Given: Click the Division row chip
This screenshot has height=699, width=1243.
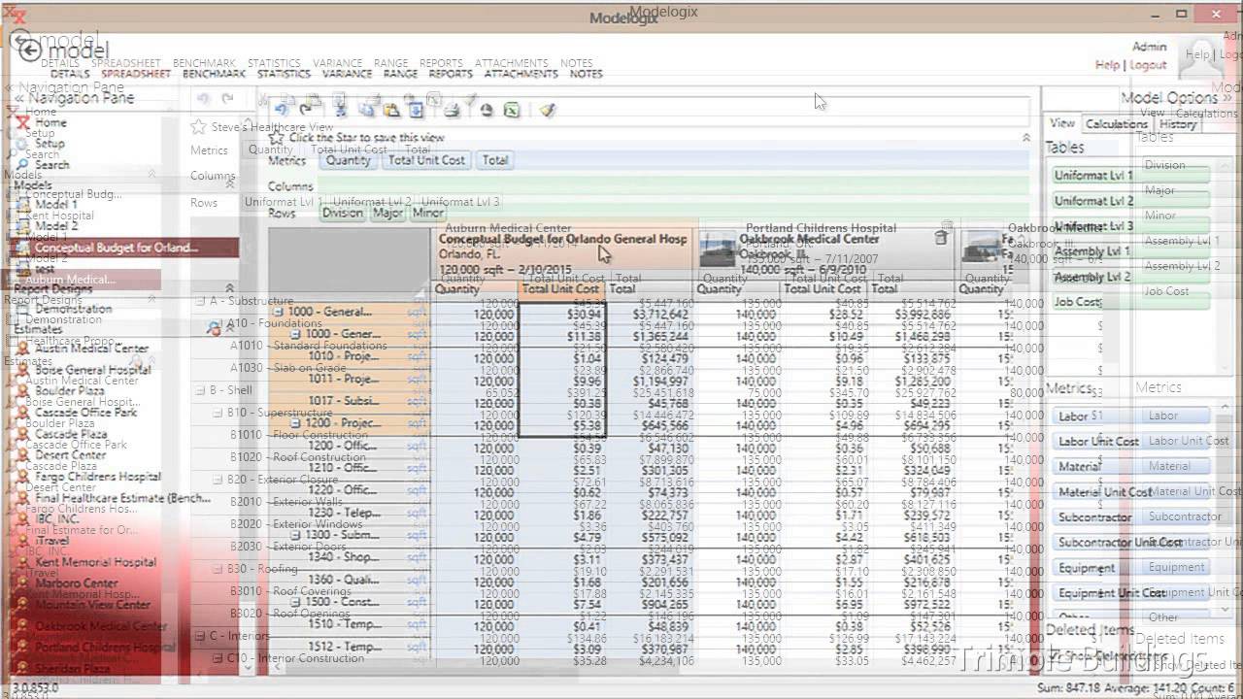Looking at the screenshot, I should [343, 214].
